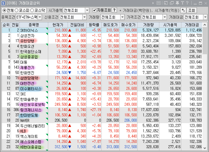Open the 가격조건 dropdown
Screen dimensions: 209x152
click(x=165, y=17)
